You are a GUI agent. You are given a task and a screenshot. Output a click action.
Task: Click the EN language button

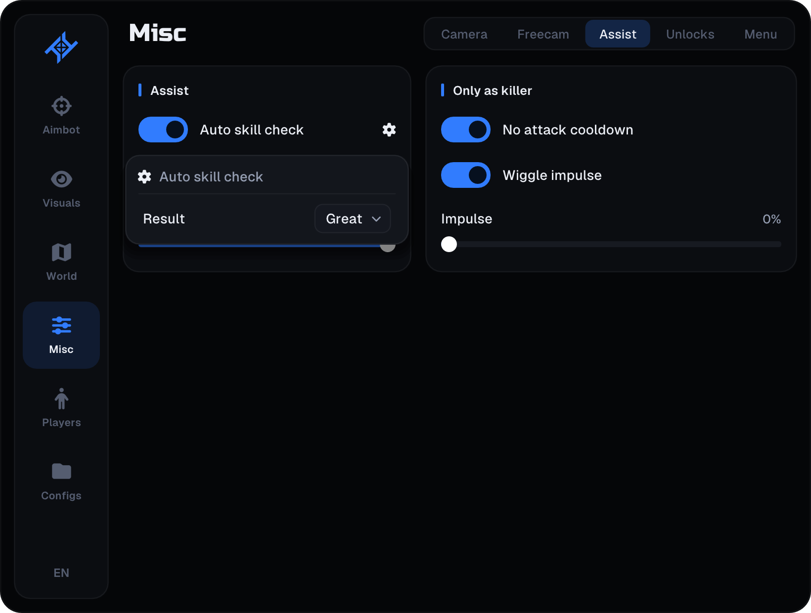[x=61, y=573]
